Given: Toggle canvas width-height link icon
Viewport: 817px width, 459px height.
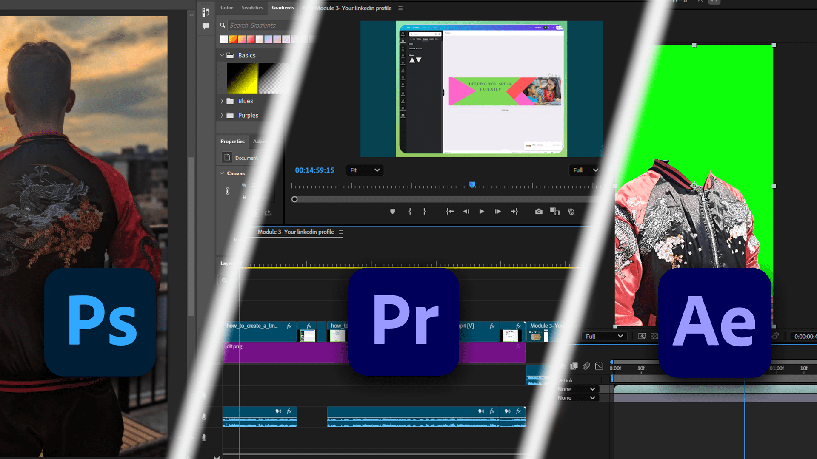Looking at the screenshot, I should (228, 191).
